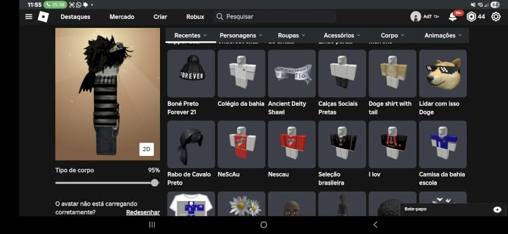508x234 pixels.
Task: Select the Doge shirt with tail item
Action: pos(392,74)
